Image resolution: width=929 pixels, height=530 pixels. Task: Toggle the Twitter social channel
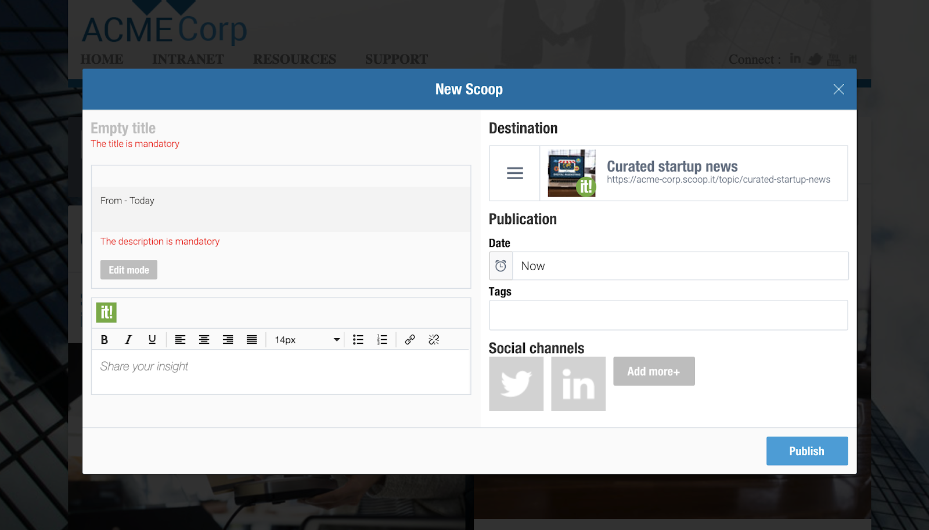(516, 384)
